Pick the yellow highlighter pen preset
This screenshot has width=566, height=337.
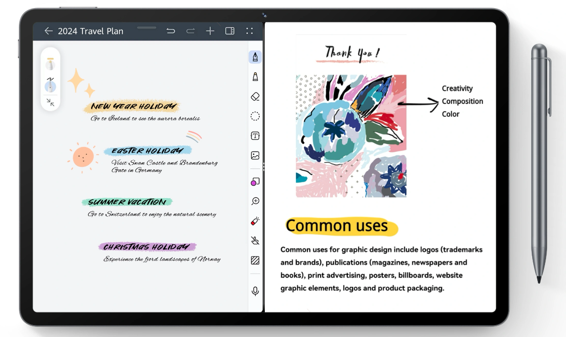50,64
